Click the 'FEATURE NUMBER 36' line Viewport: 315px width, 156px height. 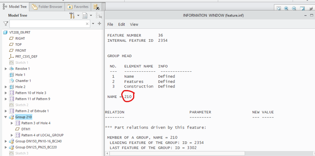click(135, 35)
